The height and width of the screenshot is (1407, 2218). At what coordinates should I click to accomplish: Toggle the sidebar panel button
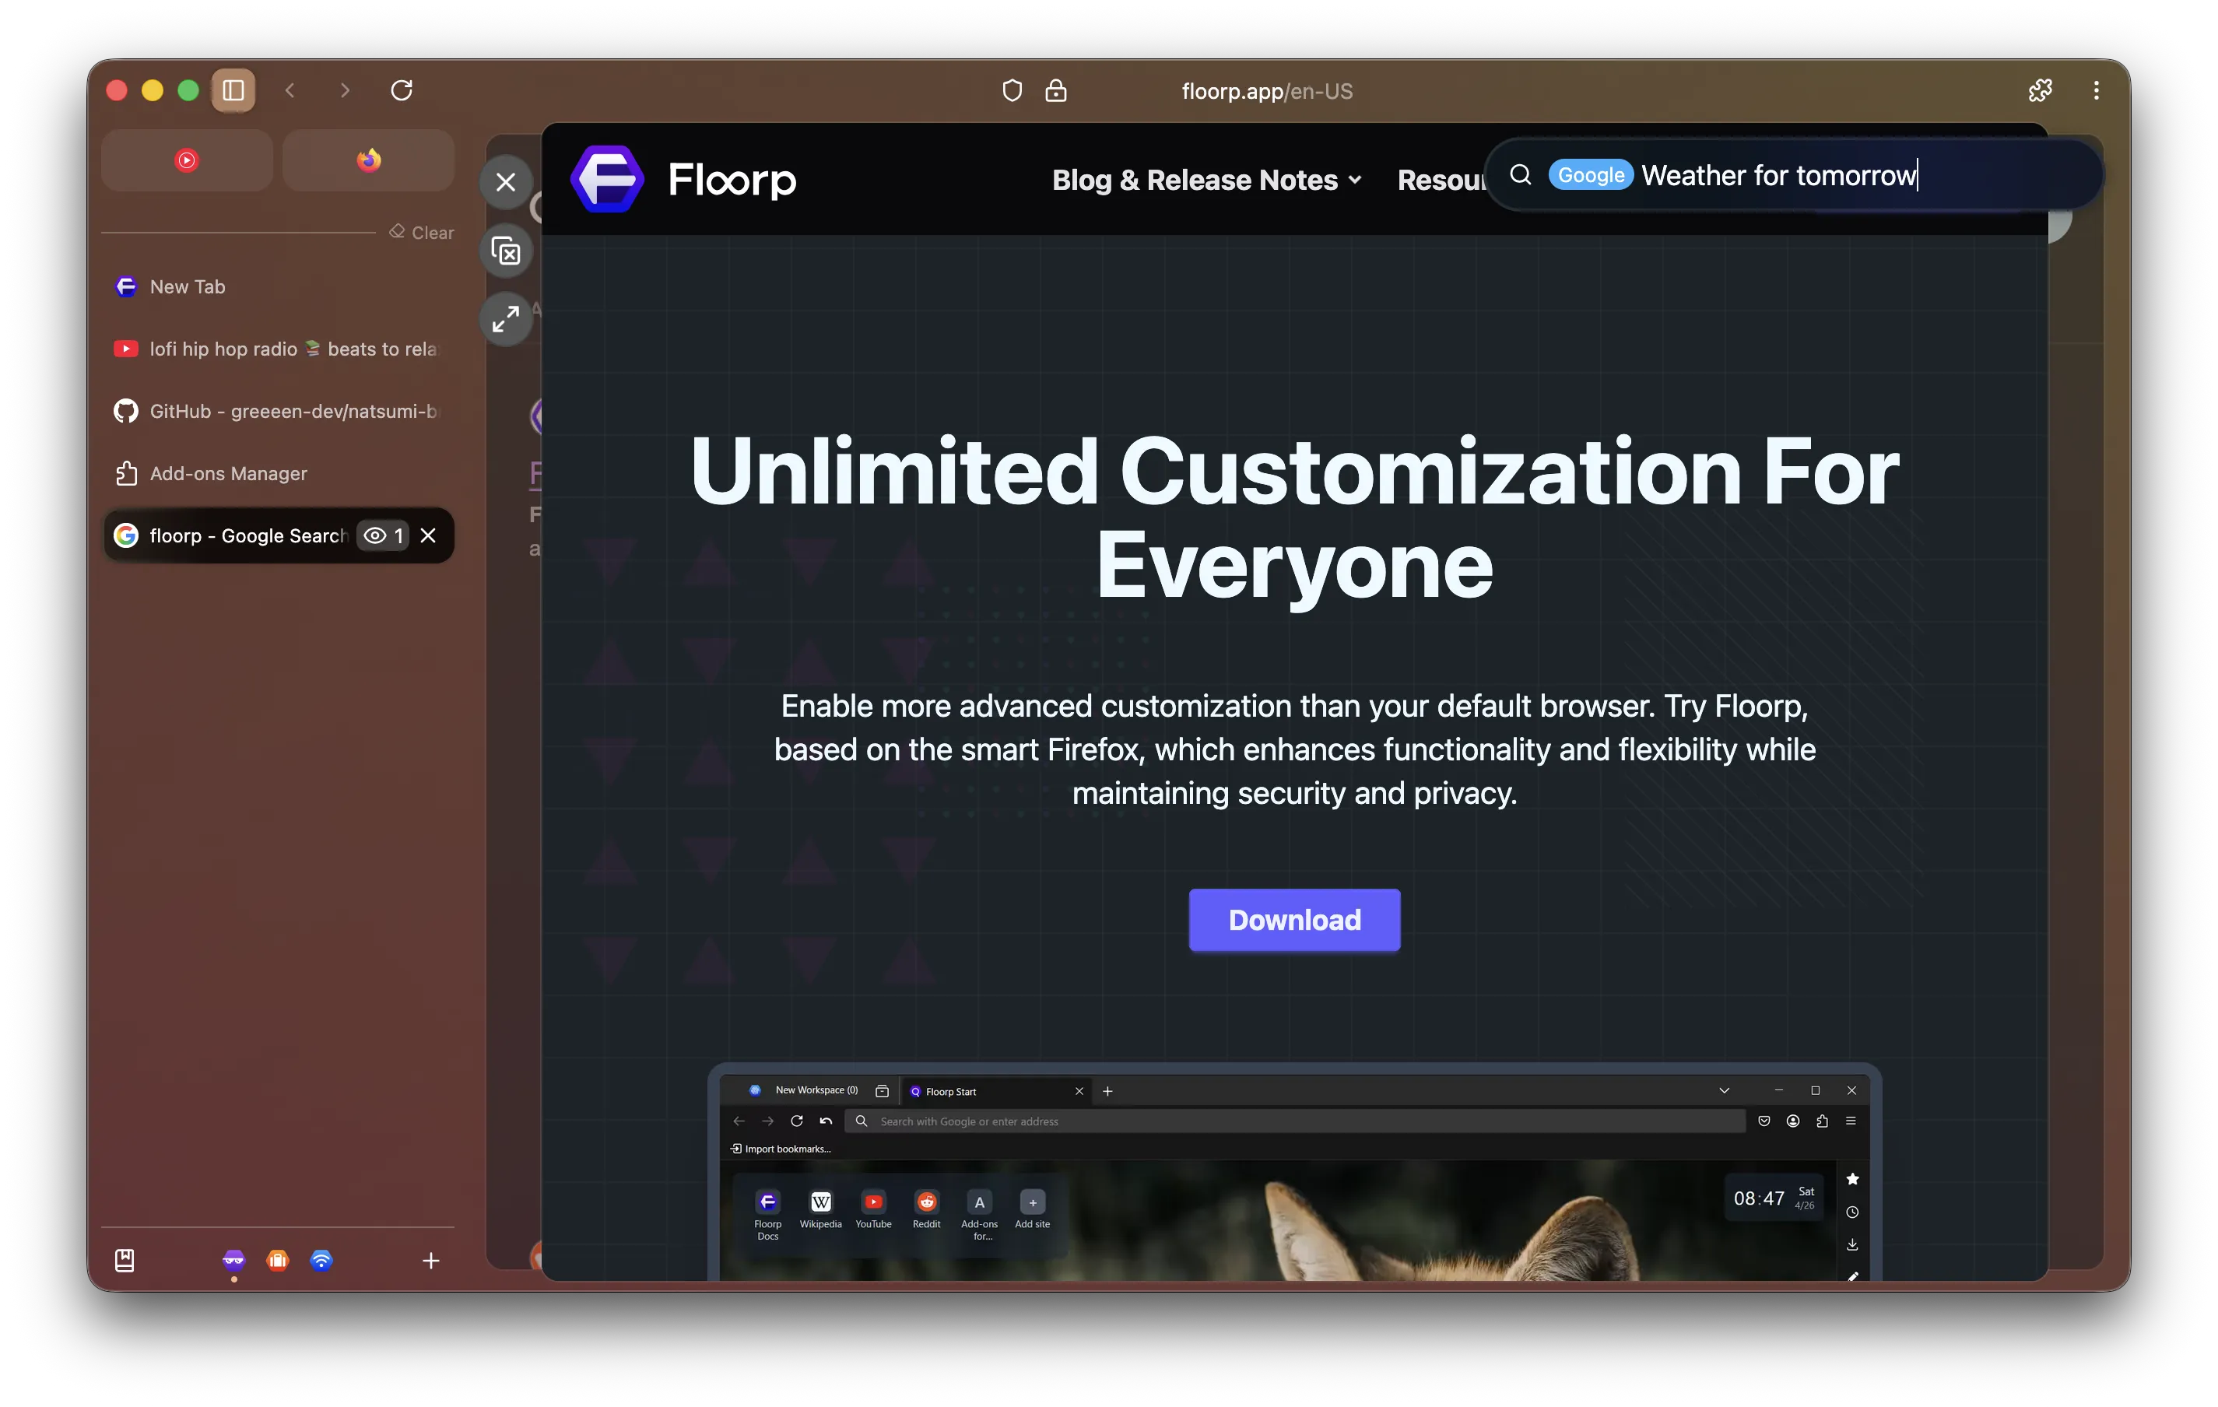pos(233,90)
